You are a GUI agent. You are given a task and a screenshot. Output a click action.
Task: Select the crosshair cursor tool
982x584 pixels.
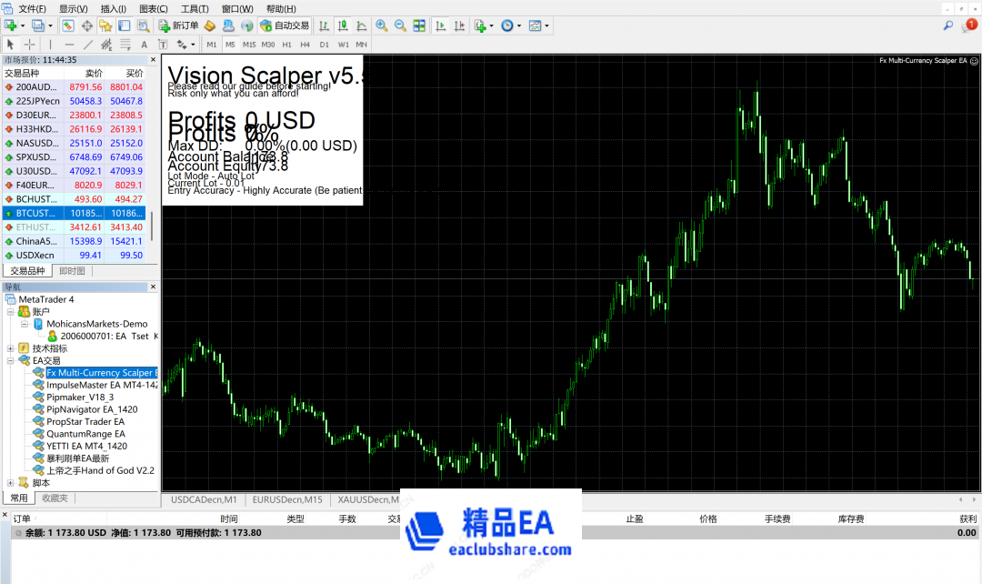point(30,44)
